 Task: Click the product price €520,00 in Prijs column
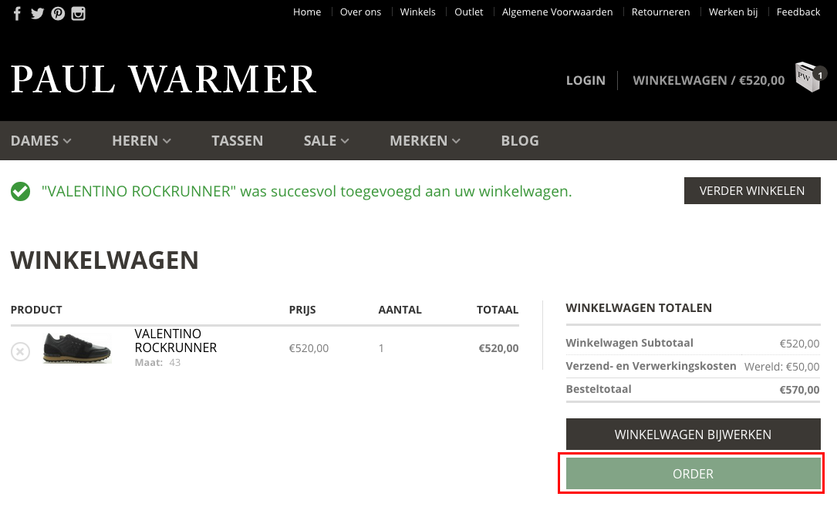[x=309, y=348]
